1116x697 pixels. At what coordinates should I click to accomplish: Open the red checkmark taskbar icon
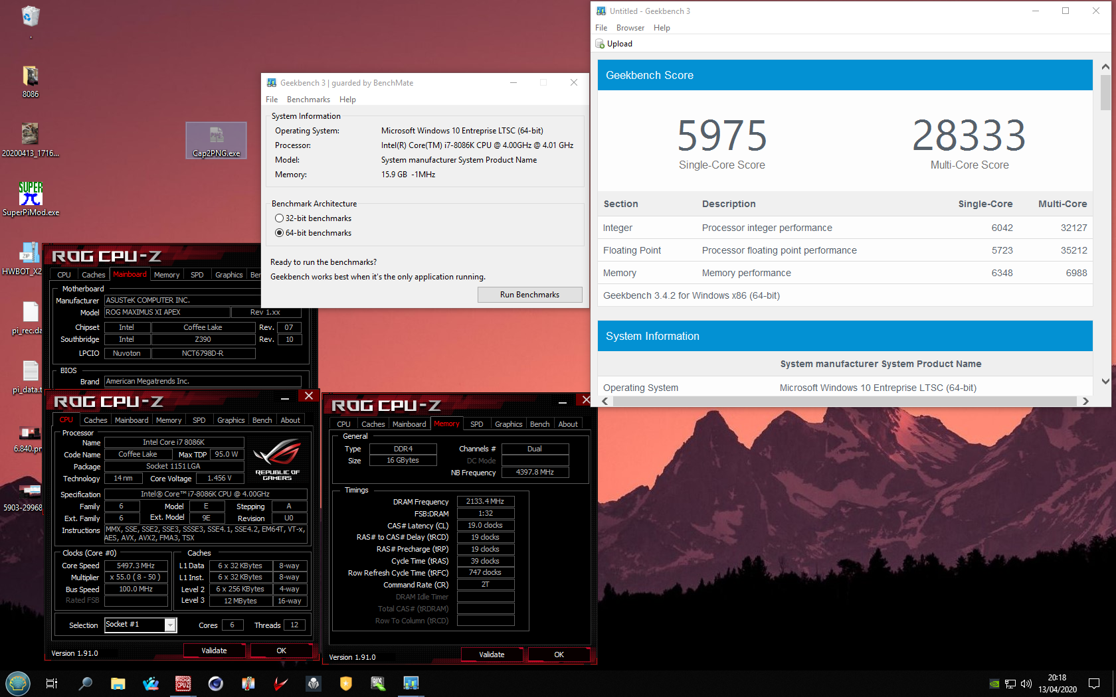click(280, 683)
